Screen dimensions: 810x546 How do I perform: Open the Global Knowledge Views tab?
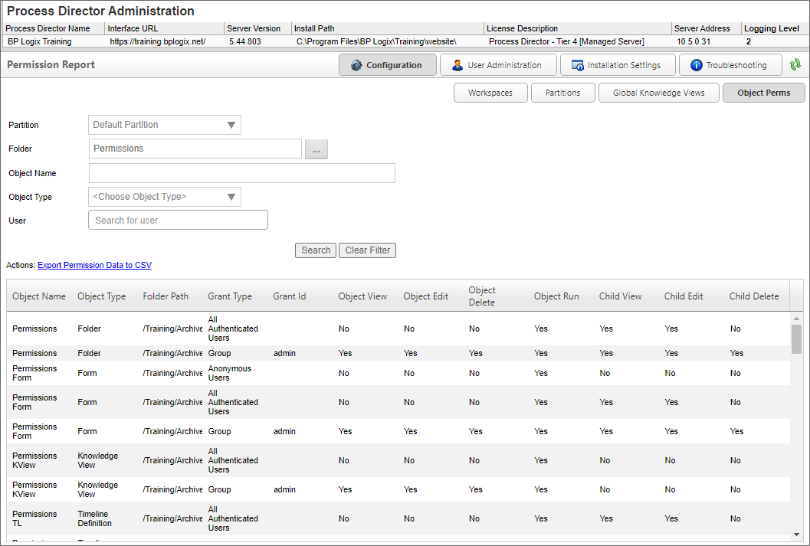(x=658, y=93)
